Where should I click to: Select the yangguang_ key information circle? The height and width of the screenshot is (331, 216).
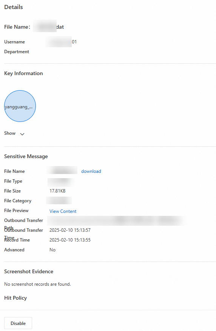click(20, 106)
